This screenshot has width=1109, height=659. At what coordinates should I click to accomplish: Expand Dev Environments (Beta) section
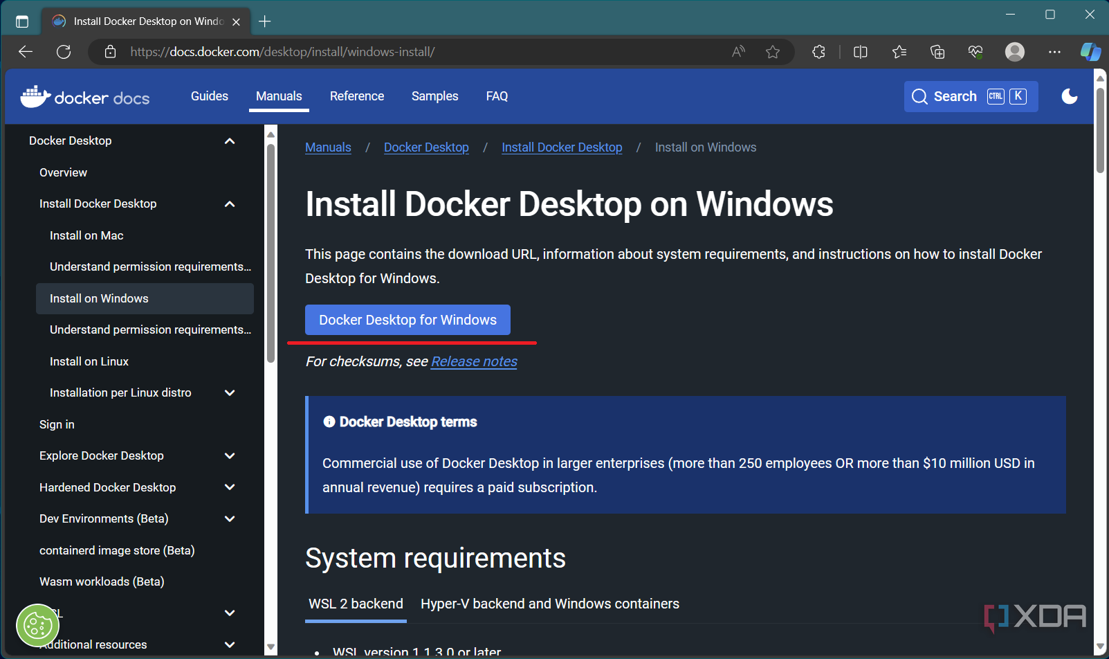pyautogui.click(x=230, y=519)
